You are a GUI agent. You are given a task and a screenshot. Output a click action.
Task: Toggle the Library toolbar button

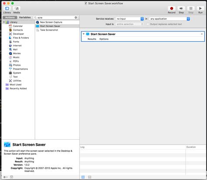point(7,10)
